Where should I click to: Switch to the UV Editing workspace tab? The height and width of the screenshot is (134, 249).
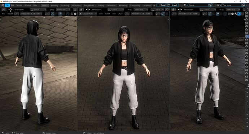click(x=77, y=5)
